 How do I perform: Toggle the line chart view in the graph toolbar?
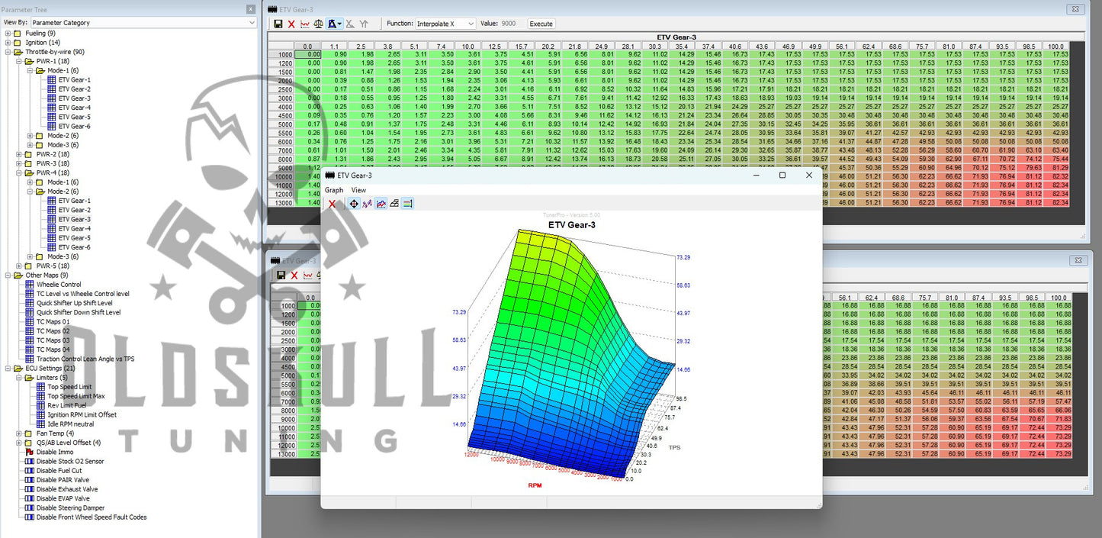[381, 204]
